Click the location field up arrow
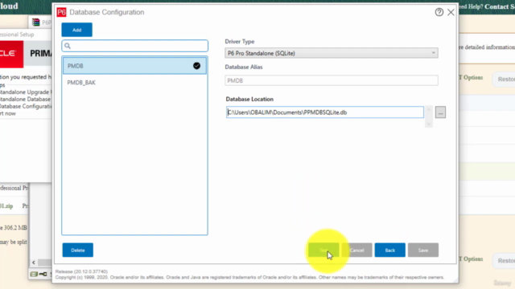Image resolution: width=515 pixels, height=289 pixels. (429, 109)
